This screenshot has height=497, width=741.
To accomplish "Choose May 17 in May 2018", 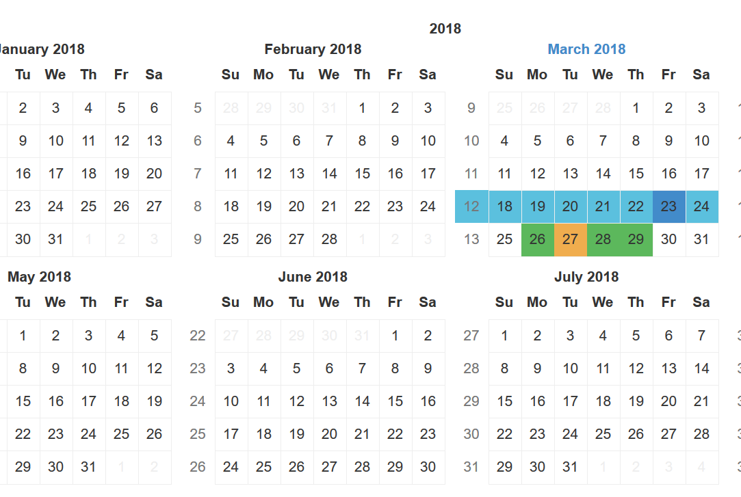I will pos(88,401).
